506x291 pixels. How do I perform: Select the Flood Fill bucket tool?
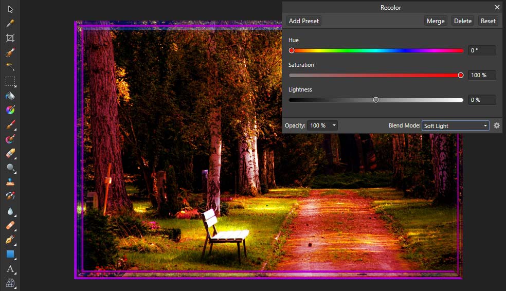coord(10,96)
